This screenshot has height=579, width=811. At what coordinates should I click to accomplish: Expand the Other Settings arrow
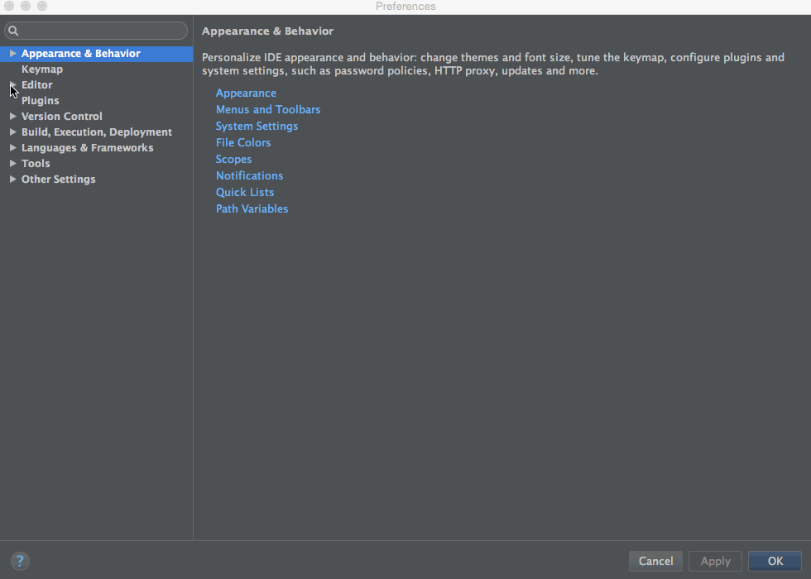pyautogui.click(x=12, y=179)
